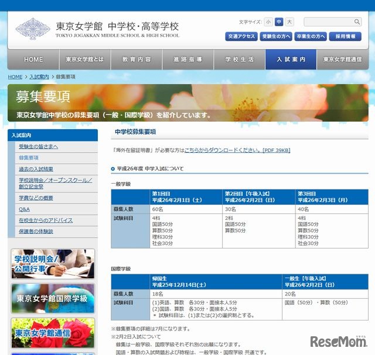Open the 採用情報 button
The height and width of the screenshot is (355, 375).
[345, 36]
